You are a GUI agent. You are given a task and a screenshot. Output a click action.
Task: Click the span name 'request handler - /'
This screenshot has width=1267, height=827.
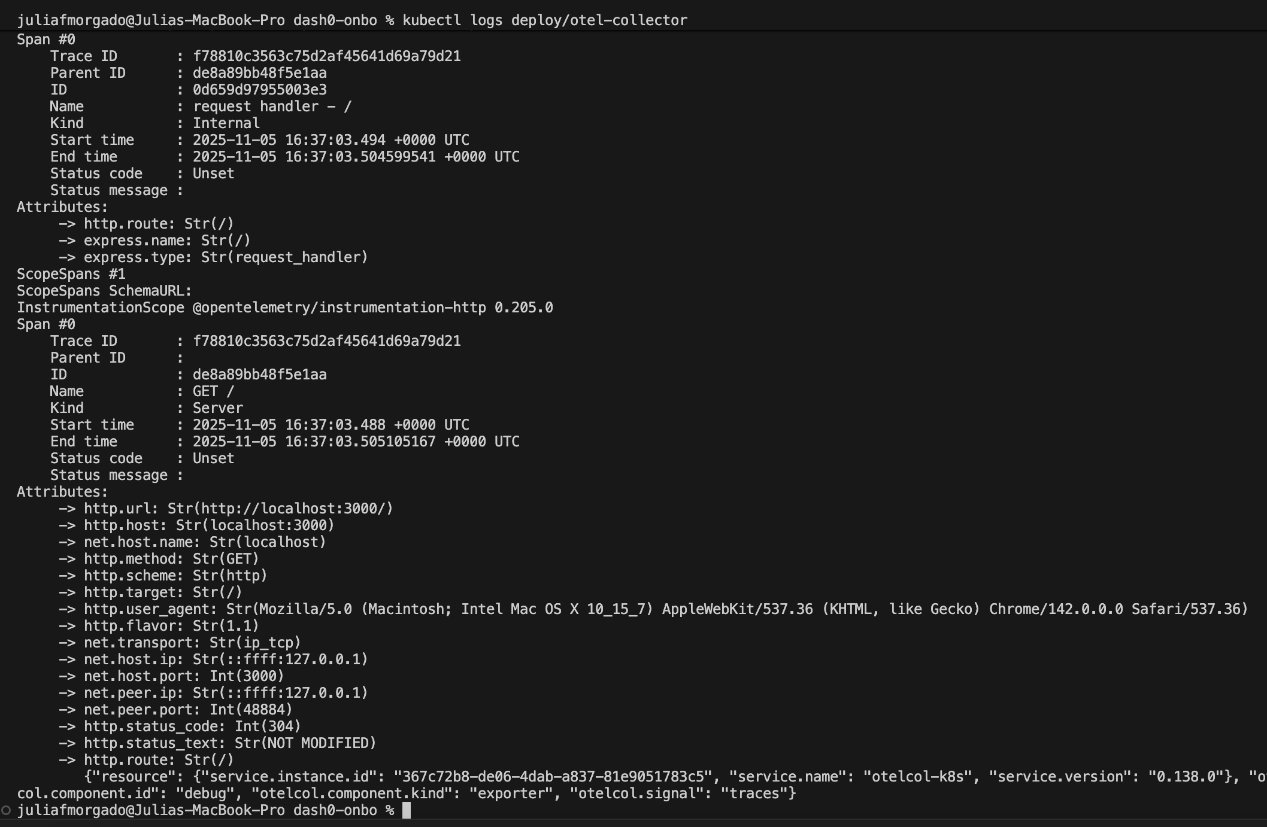click(x=272, y=107)
